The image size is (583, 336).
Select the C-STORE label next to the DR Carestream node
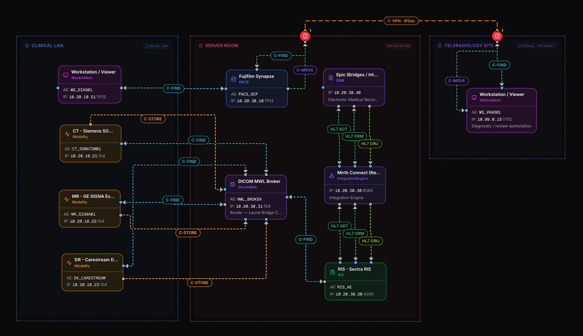pyautogui.click(x=199, y=283)
